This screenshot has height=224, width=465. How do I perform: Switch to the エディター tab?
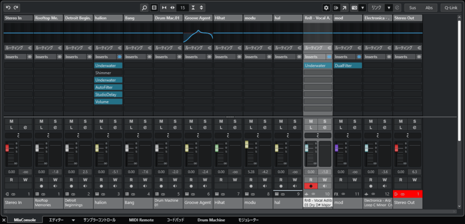(56, 220)
